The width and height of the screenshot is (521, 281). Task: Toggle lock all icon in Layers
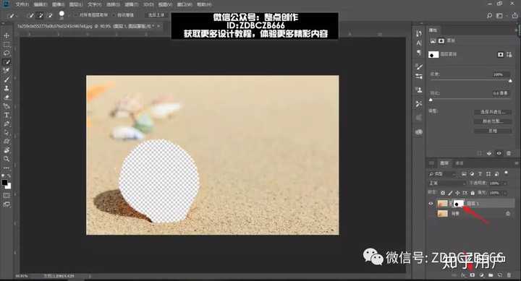click(473, 193)
